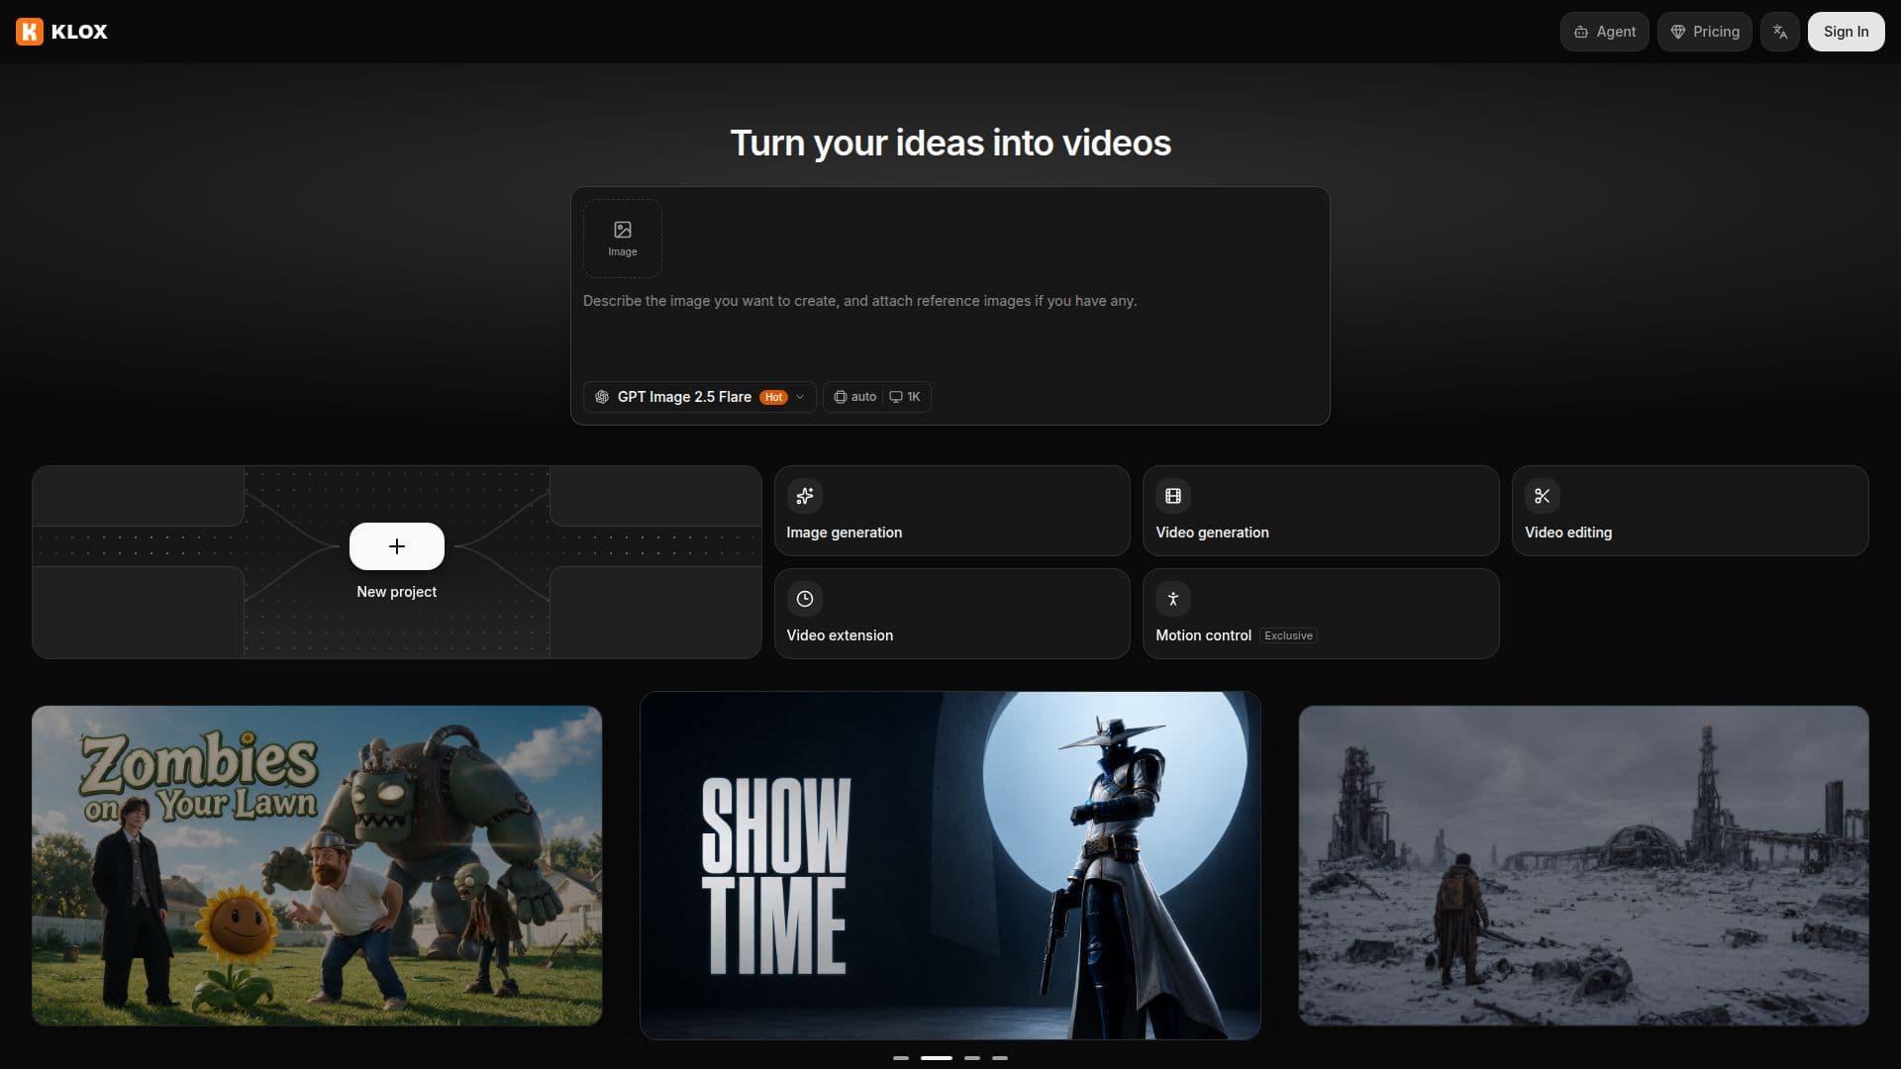The image size is (1901, 1069).
Task: Attach a reference Image in prompt box
Action: click(x=622, y=239)
